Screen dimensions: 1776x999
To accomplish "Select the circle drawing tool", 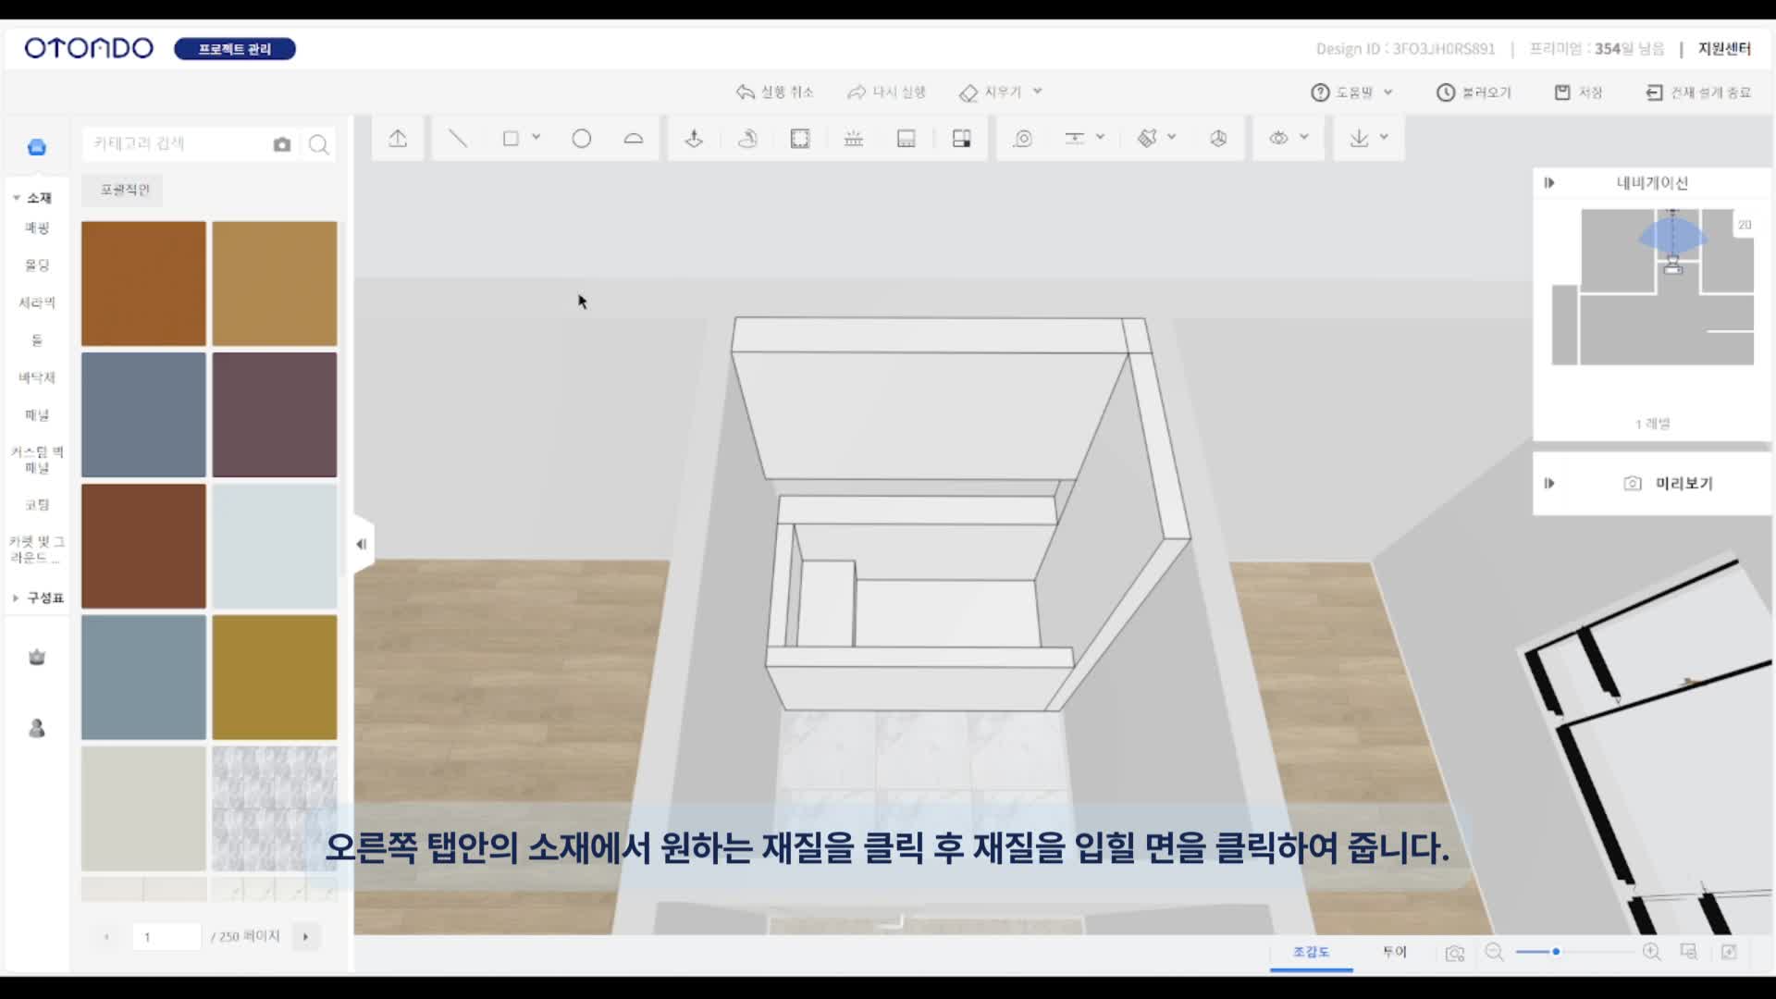I will 581,139.
